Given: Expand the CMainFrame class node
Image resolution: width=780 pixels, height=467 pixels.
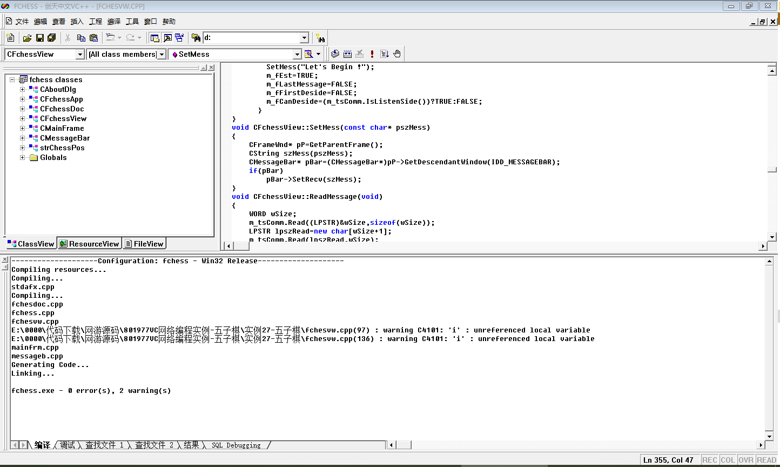Looking at the screenshot, I should pos(22,128).
